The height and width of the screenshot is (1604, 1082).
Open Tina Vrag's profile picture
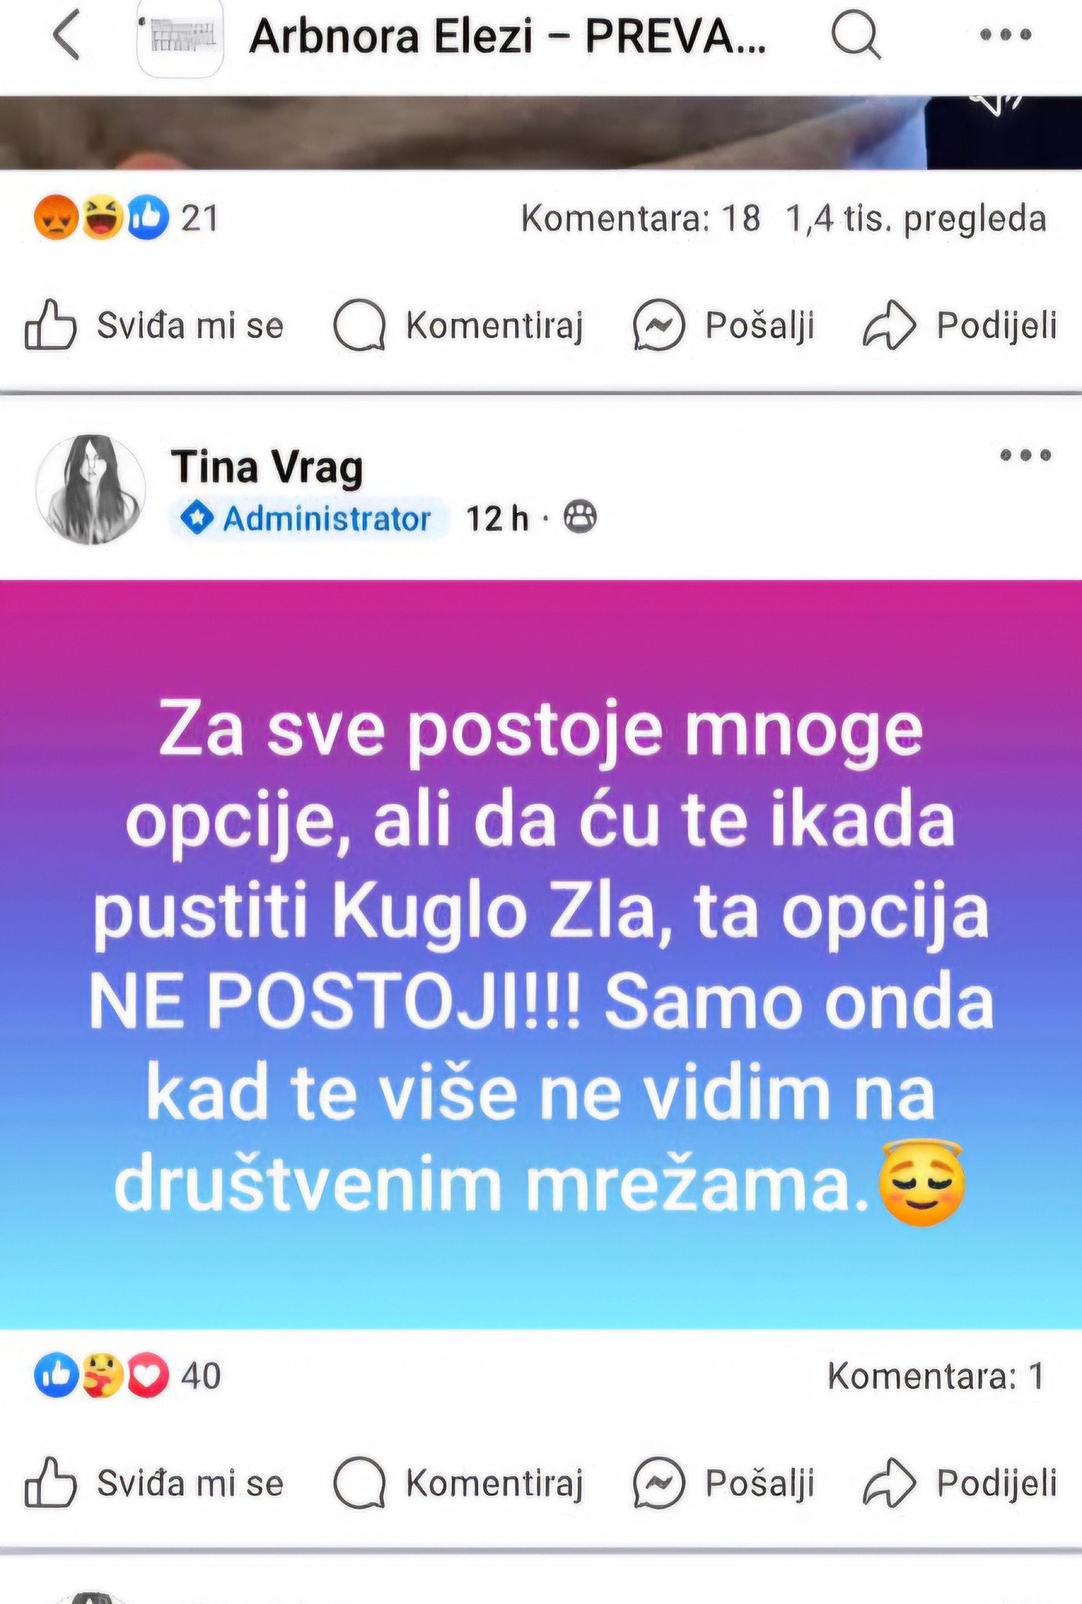[91, 490]
